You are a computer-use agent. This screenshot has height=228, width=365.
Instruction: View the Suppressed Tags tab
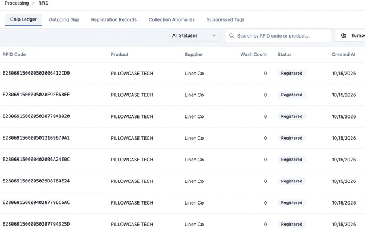225,20
